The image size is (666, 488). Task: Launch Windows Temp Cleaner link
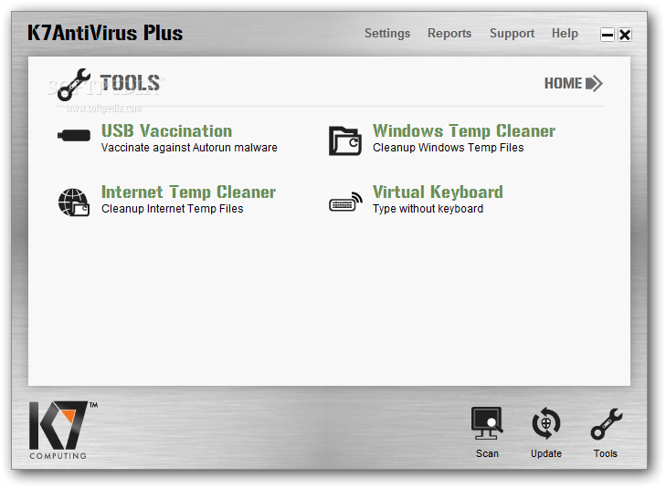[464, 131]
